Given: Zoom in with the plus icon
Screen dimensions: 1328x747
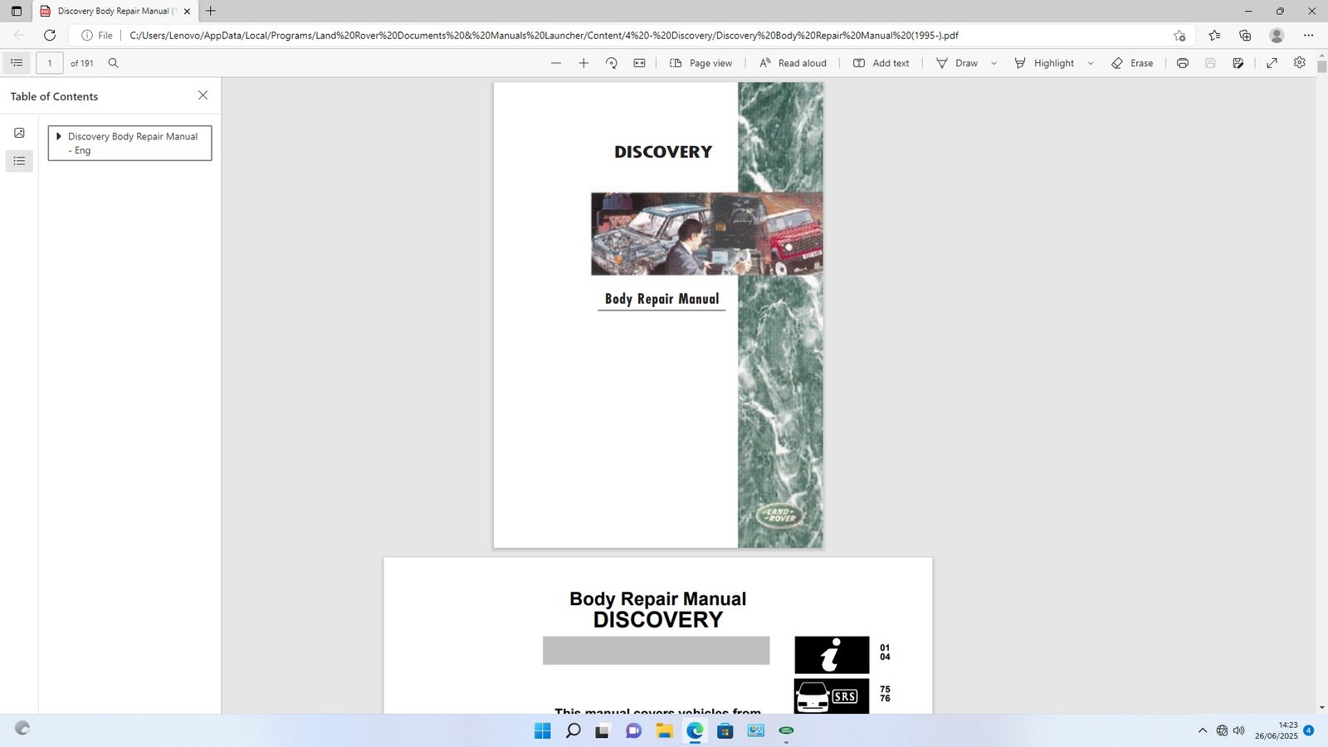Looking at the screenshot, I should (x=583, y=63).
